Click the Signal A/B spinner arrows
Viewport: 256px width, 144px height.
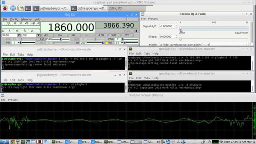pyautogui.click(x=176, y=26)
